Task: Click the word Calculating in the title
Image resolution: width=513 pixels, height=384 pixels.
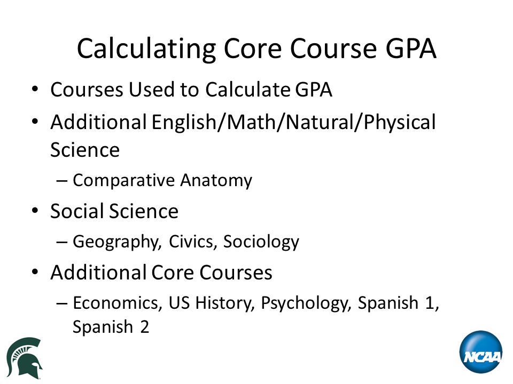Action: pos(146,49)
